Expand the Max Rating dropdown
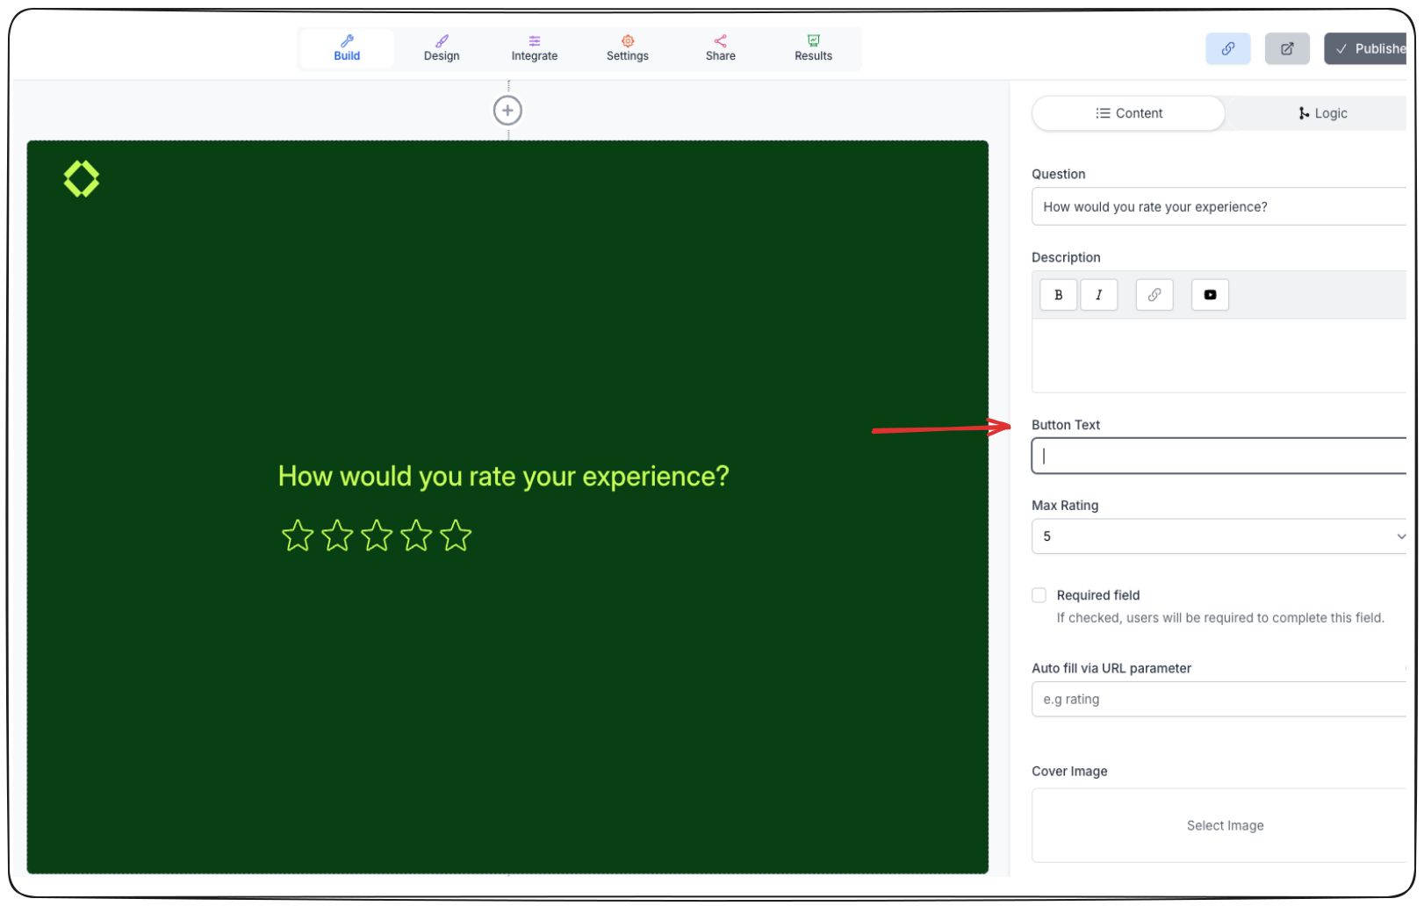1424x906 pixels. click(1219, 536)
